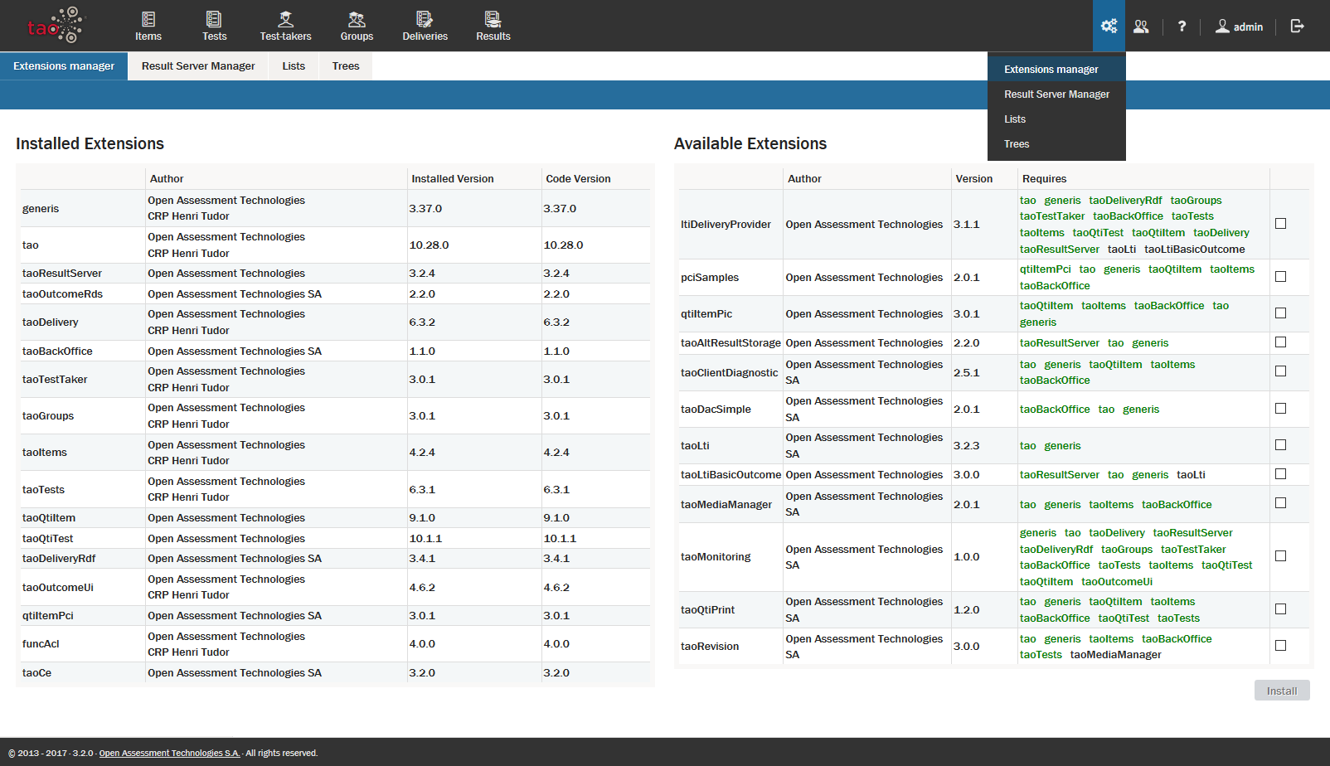Switch to the Lists tab
The height and width of the screenshot is (766, 1330).
click(294, 66)
